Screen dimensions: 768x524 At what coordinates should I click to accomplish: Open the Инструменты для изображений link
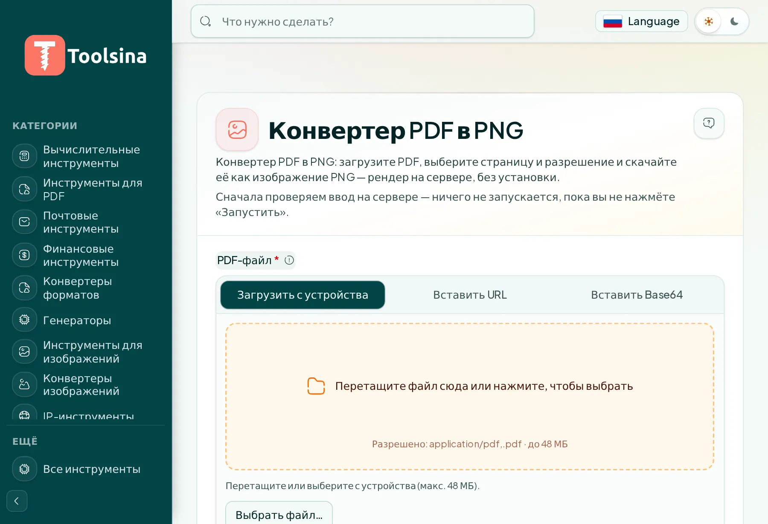pos(93,352)
